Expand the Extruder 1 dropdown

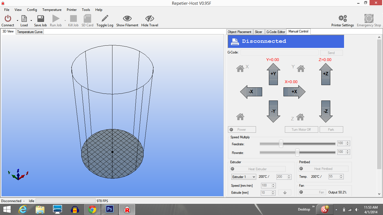tap(244, 177)
